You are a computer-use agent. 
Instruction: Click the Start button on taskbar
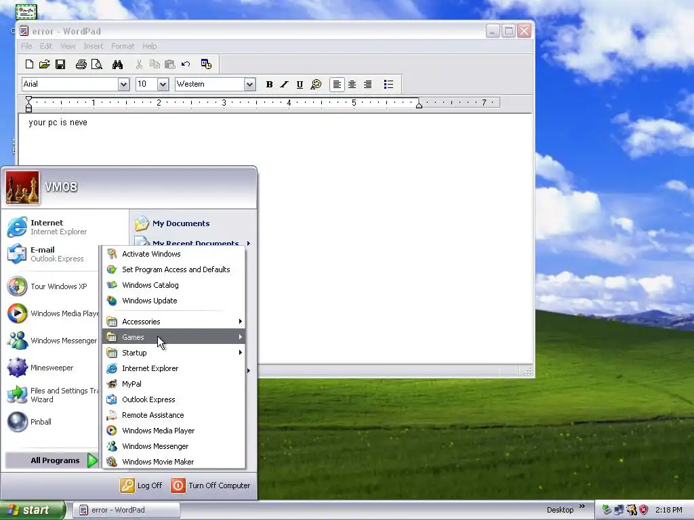(32, 510)
